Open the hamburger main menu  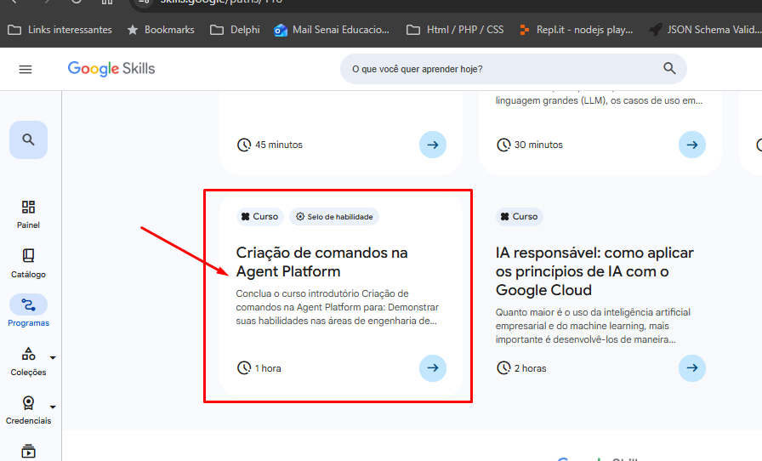click(26, 70)
